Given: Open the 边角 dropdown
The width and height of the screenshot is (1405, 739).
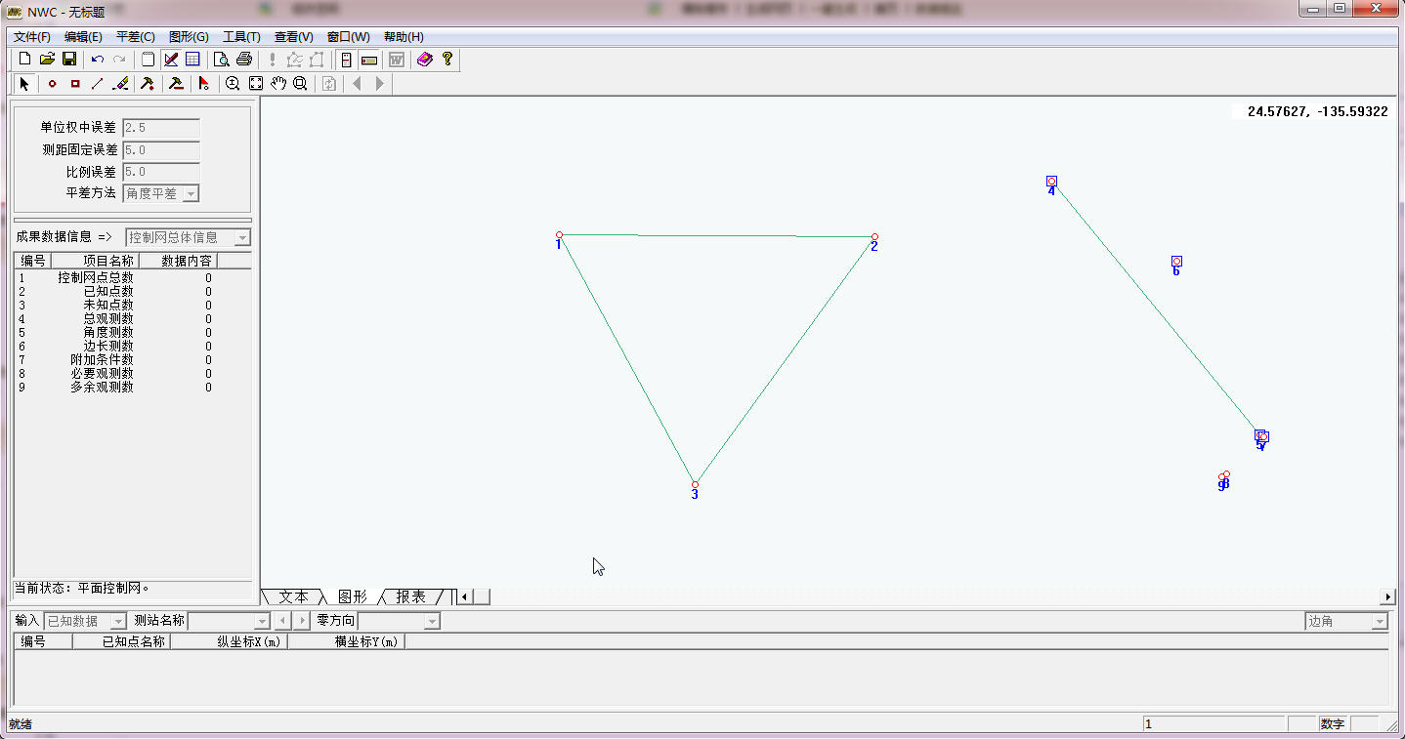Looking at the screenshot, I should 1380,621.
